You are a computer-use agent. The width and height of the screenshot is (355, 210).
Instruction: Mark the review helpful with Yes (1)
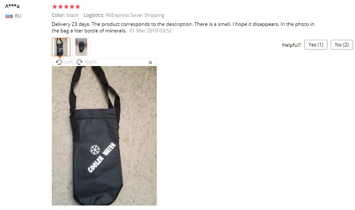316,45
